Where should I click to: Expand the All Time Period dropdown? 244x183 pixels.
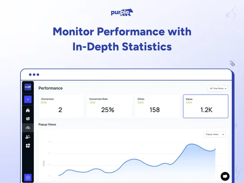click(218, 88)
